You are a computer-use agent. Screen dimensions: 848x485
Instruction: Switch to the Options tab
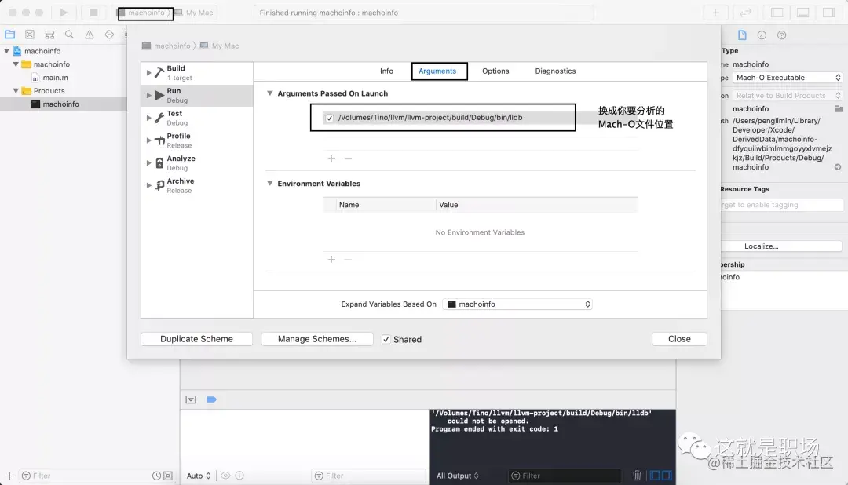[495, 71]
